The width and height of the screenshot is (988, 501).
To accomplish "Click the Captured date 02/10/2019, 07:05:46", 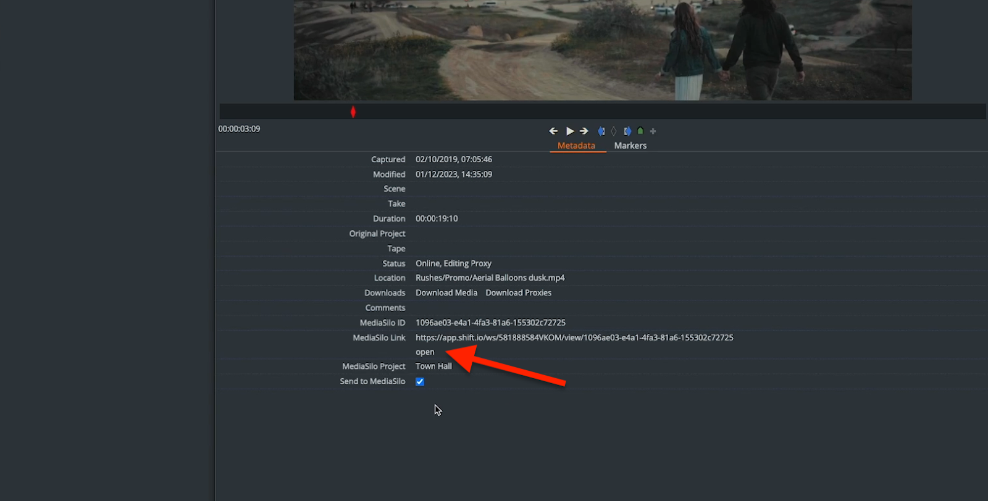I will [454, 159].
